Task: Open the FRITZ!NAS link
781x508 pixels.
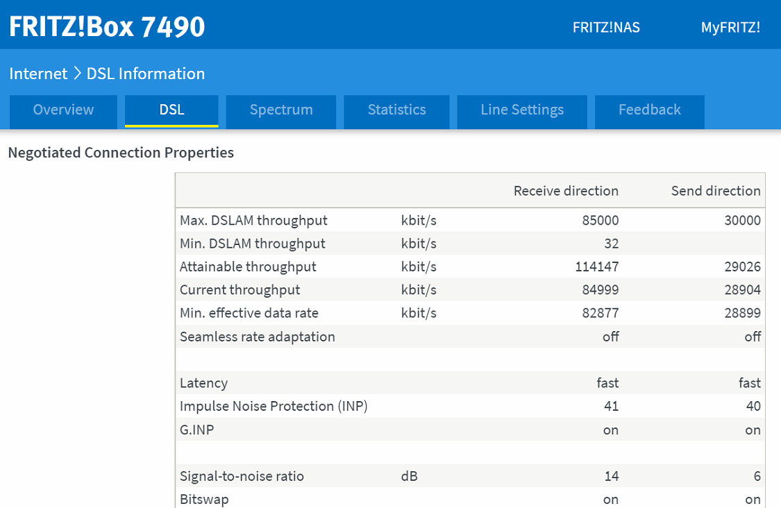Action: tap(606, 28)
